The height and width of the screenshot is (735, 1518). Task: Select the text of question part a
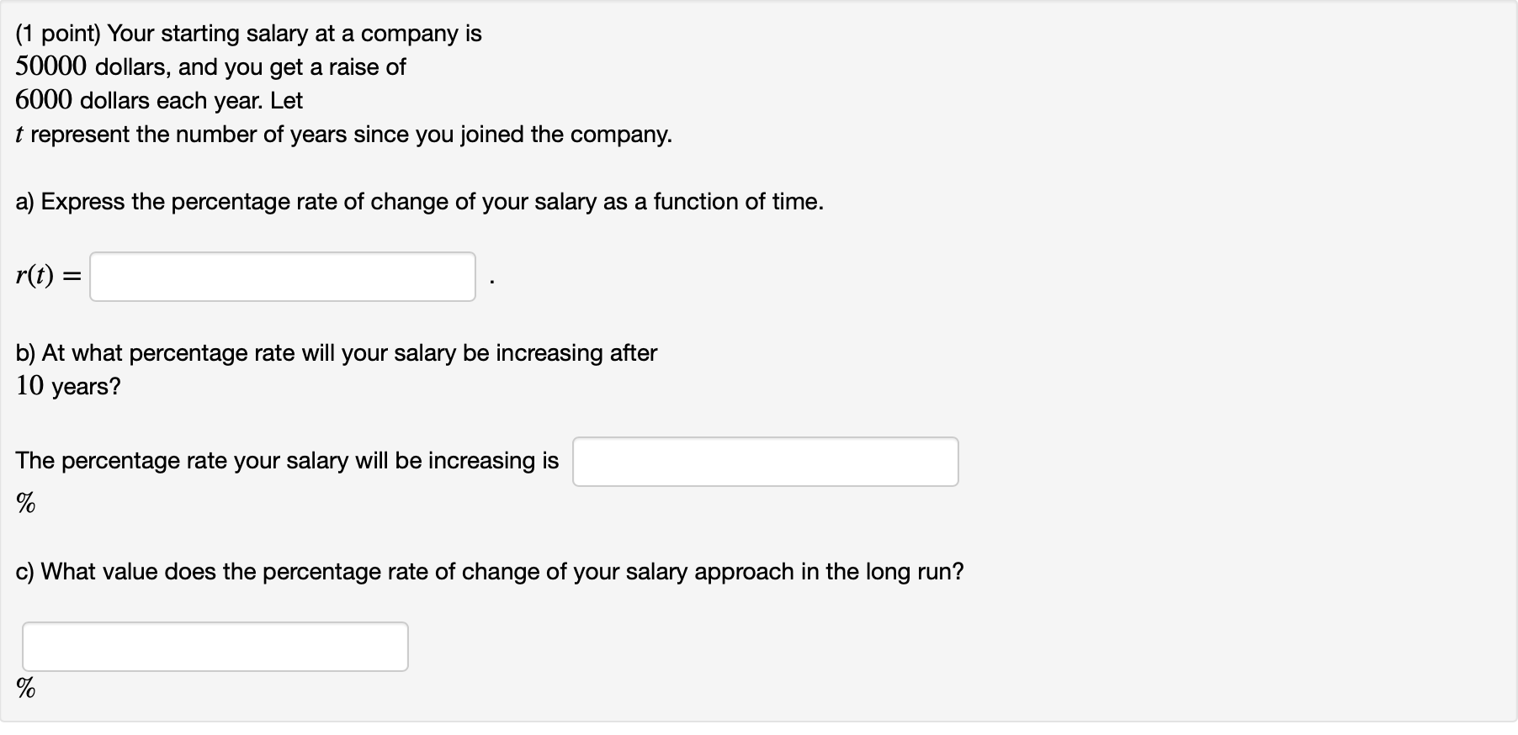(x=419, y=202)
